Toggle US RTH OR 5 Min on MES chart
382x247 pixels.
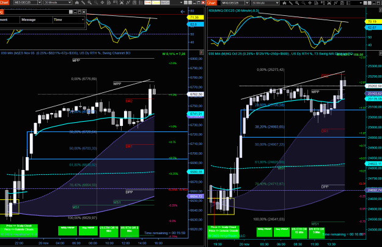pos(130,232)
